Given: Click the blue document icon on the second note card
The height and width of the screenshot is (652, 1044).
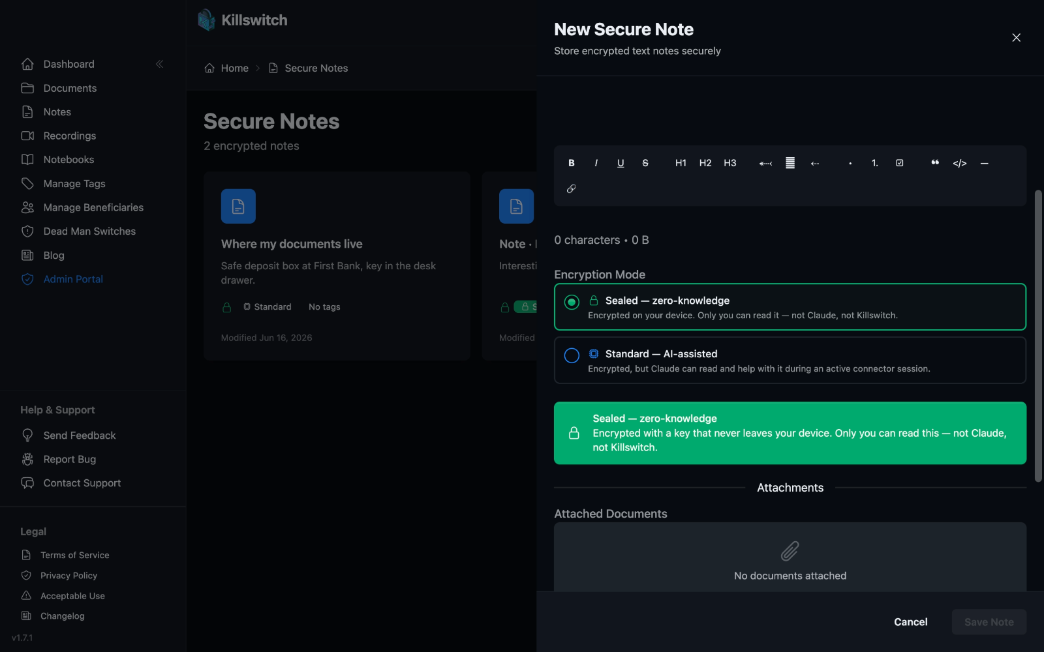Looking at the screenshot, I should coord(516,206).
